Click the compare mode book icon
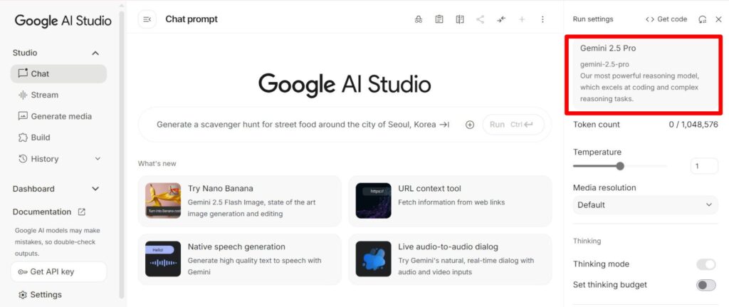Screen dimensions: 729x307 point(460,19)
